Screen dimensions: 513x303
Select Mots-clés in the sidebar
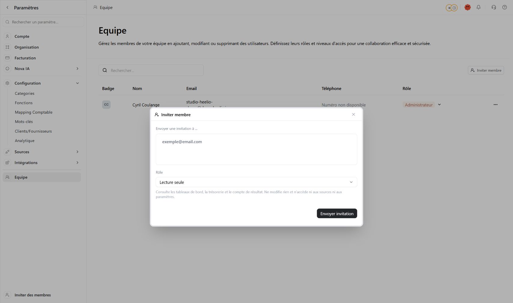click(x=24, y=121)
